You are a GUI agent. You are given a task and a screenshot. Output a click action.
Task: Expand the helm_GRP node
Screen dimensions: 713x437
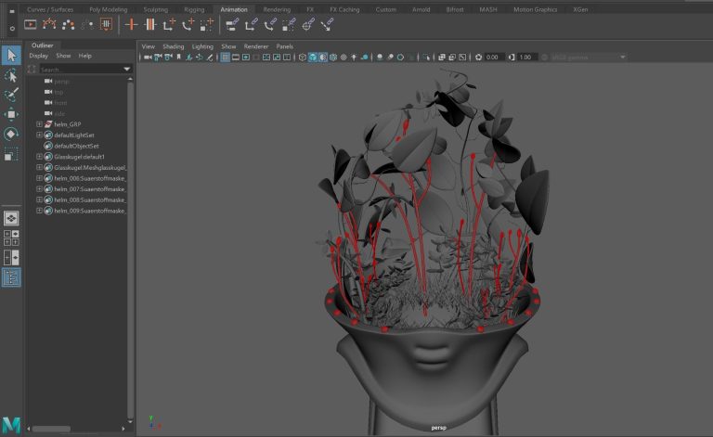pyautogui.click(x=39, y=124)
